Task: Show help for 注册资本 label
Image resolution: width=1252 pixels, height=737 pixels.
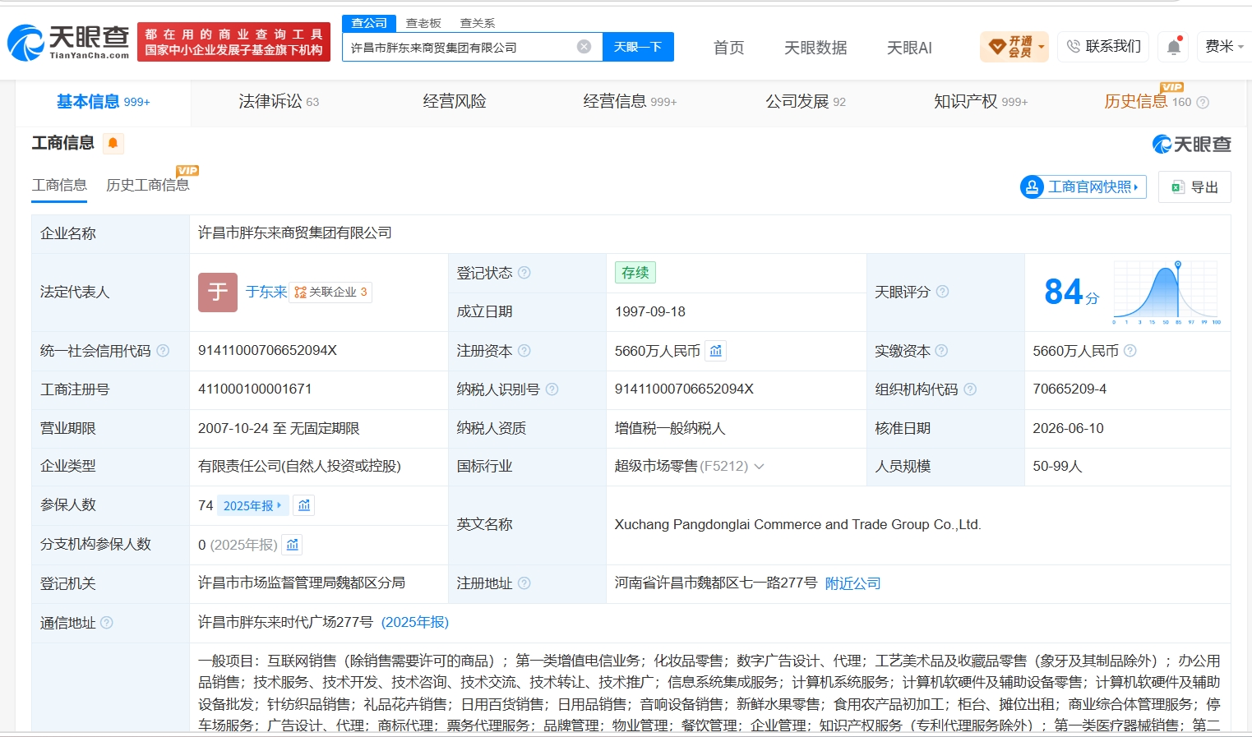Action: click(524, 351)
